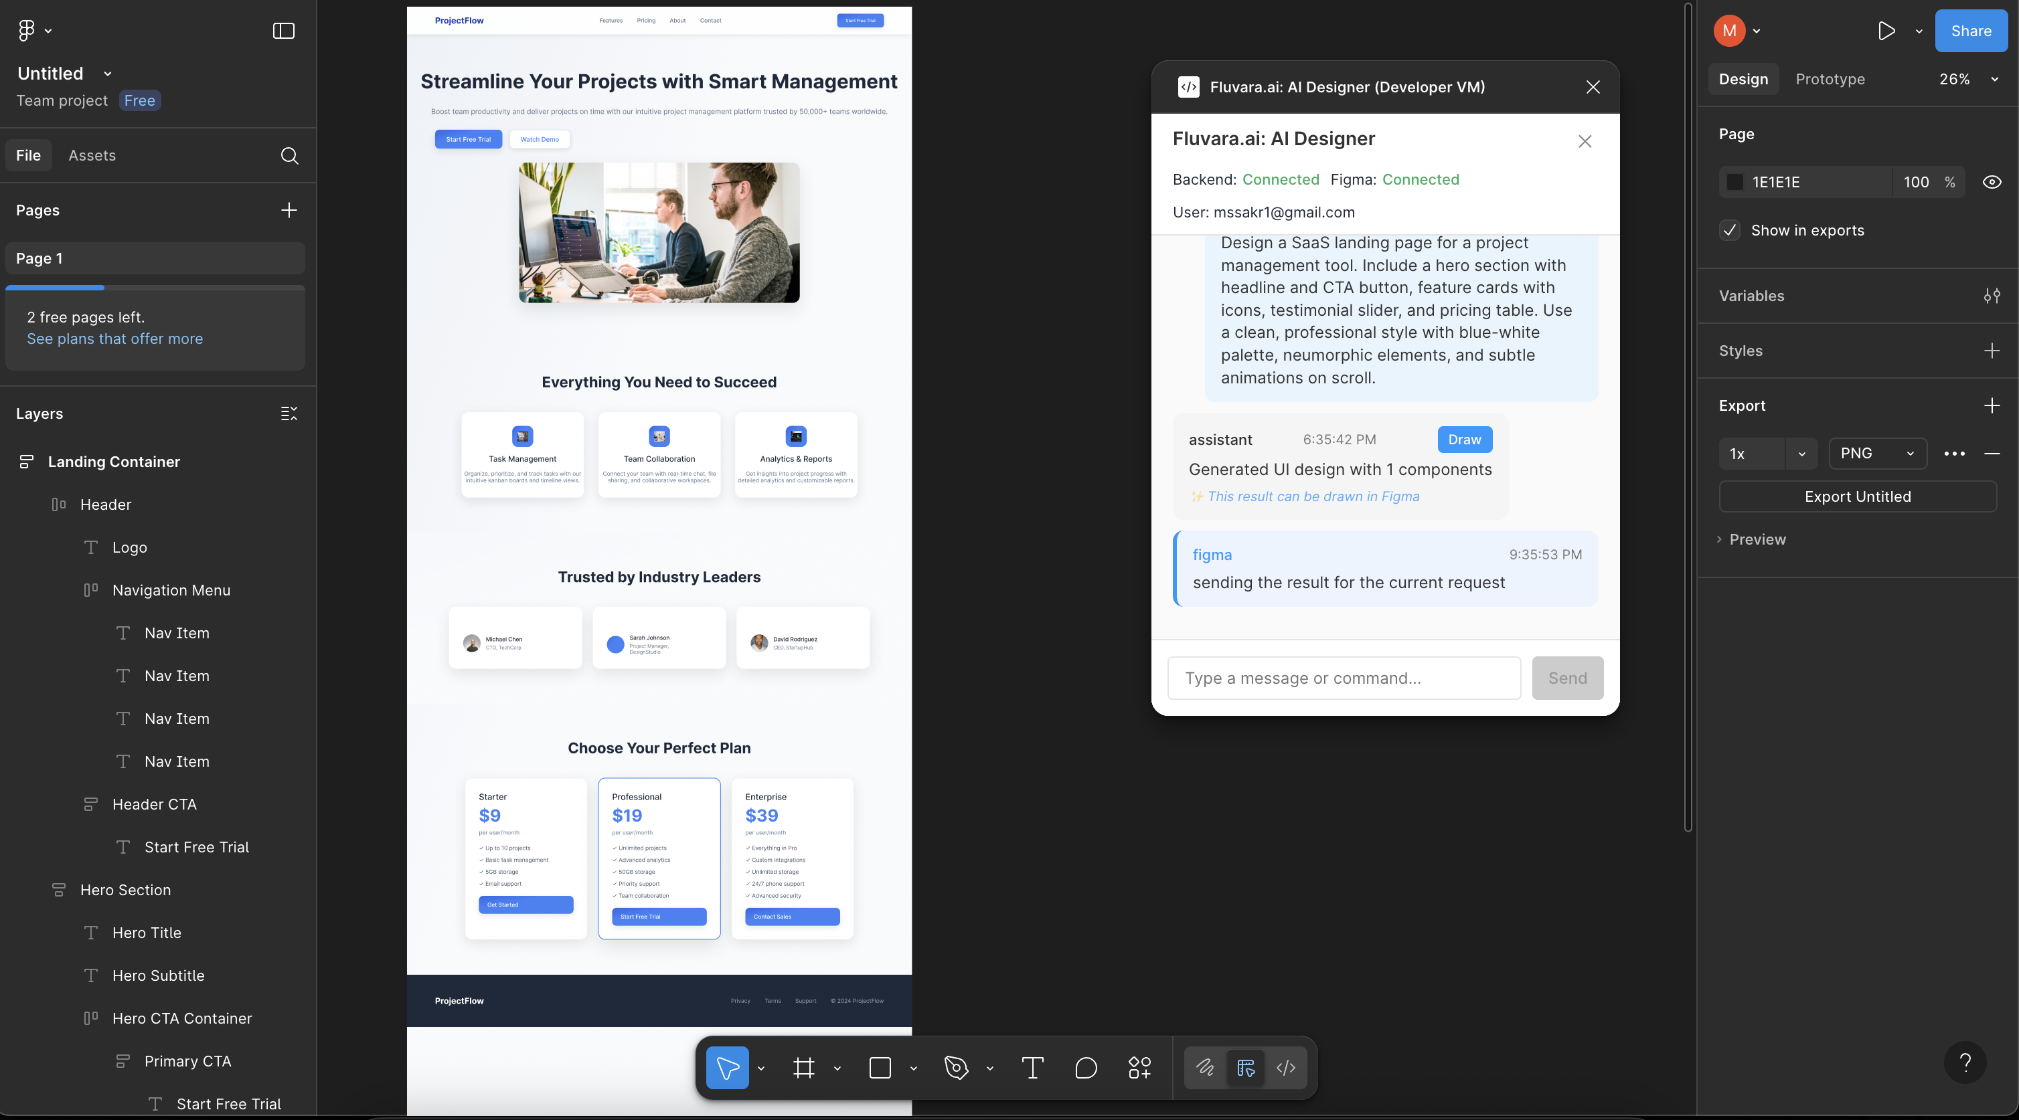Switch to the Assets tab
Screen dimensions: 2019x1120
[x=92, y=156]
